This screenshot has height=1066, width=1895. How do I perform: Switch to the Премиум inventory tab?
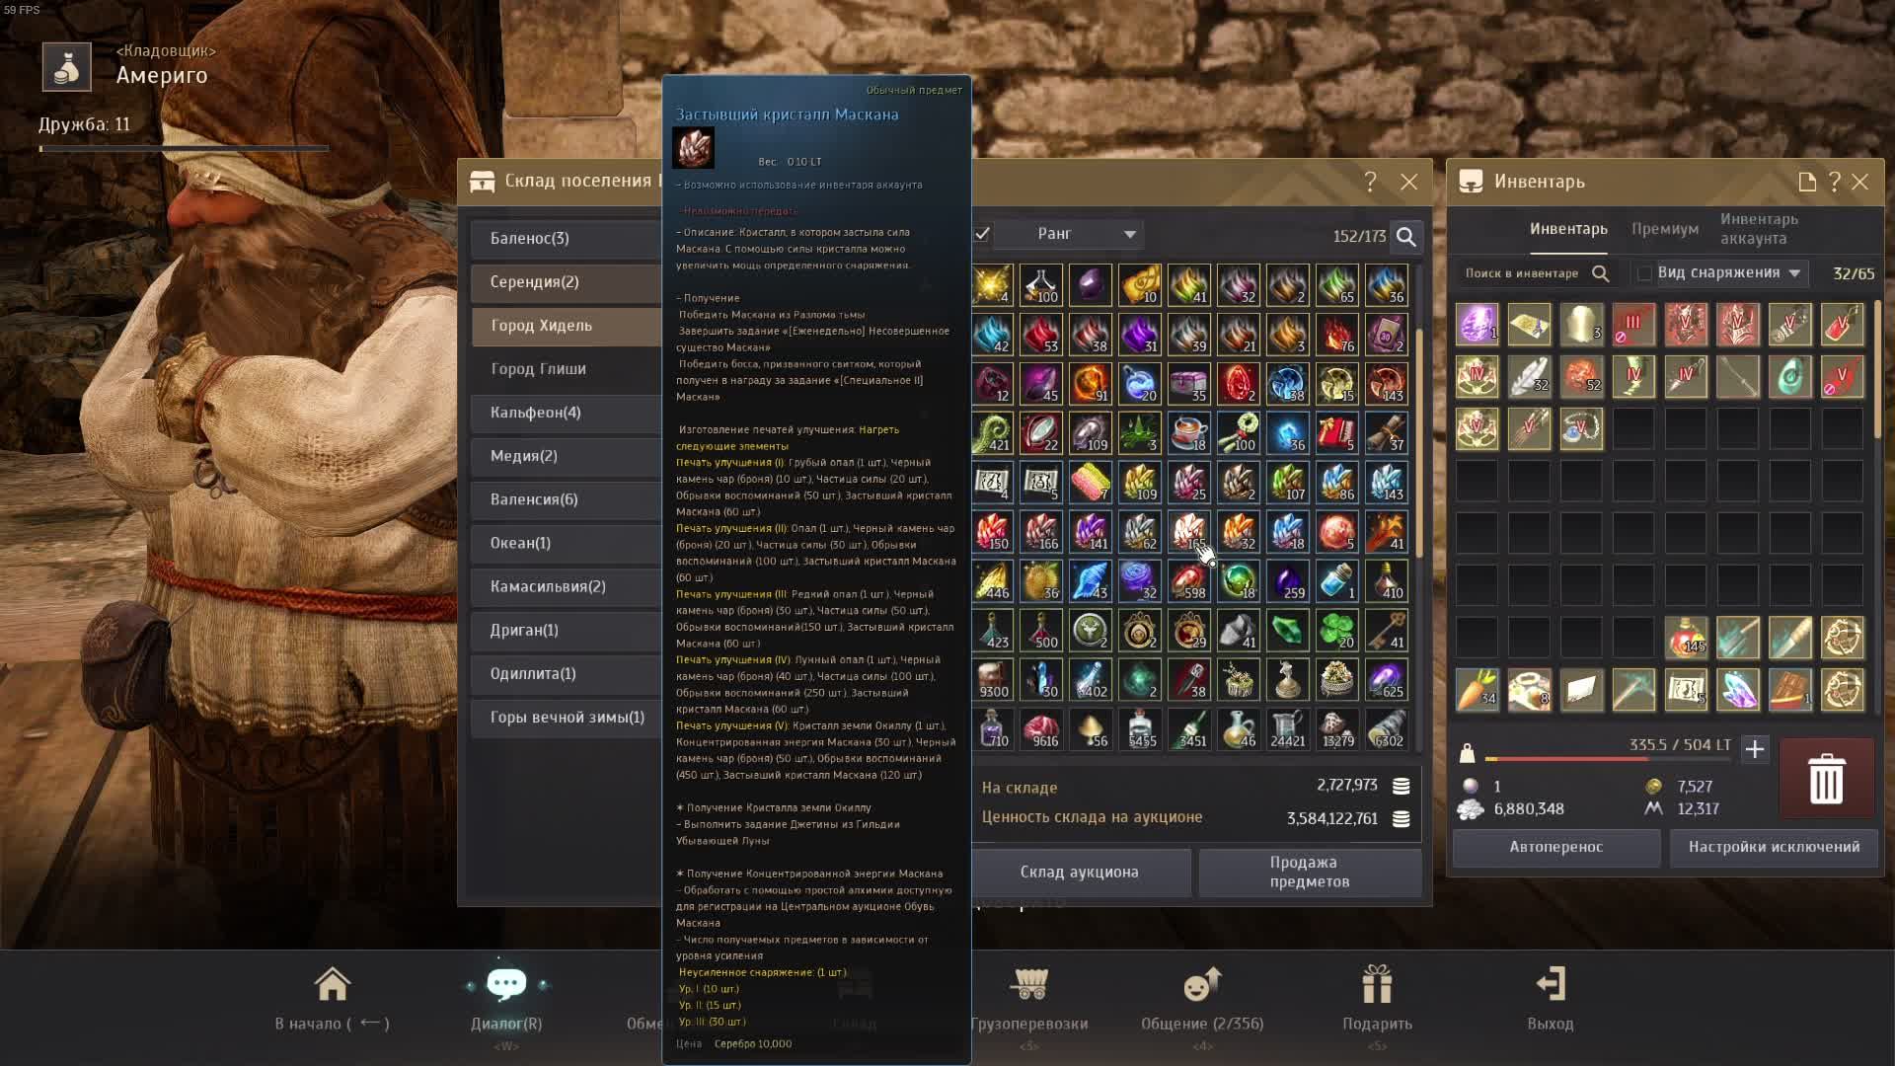point(1665,228)
